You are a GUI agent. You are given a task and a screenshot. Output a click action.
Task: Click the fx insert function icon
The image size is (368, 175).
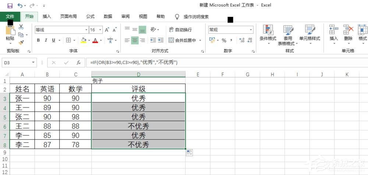tap(79, 63)
